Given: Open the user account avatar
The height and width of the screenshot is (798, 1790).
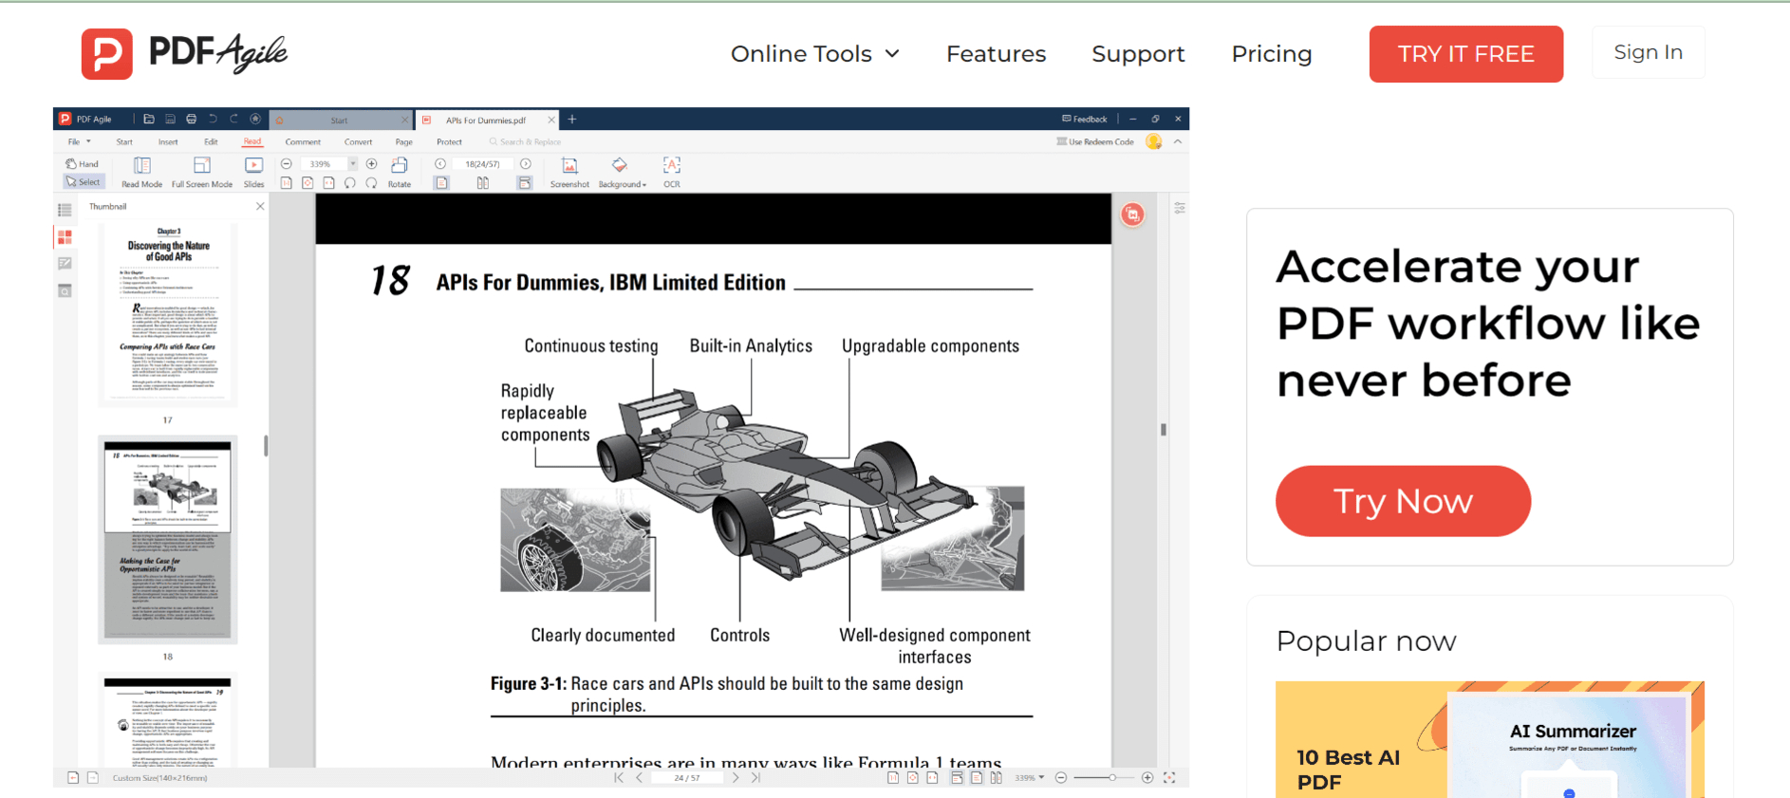Looking at the screenshot, I should pos(1154,142).
